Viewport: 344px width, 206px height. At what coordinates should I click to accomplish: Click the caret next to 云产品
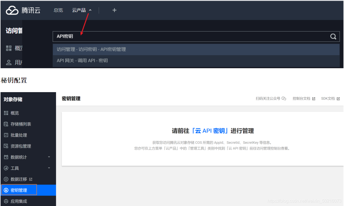click(90, 10)
